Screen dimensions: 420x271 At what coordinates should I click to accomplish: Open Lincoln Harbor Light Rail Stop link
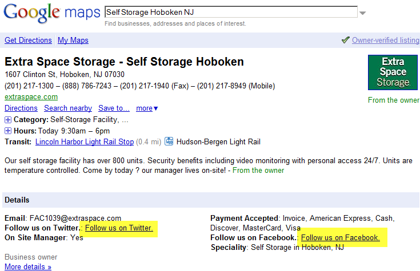(x=85, y=141)
